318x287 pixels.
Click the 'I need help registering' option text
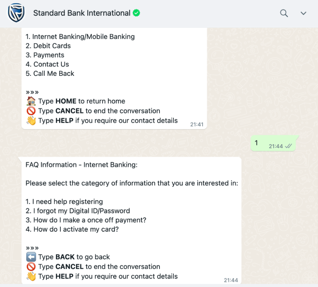pos(64,201)
